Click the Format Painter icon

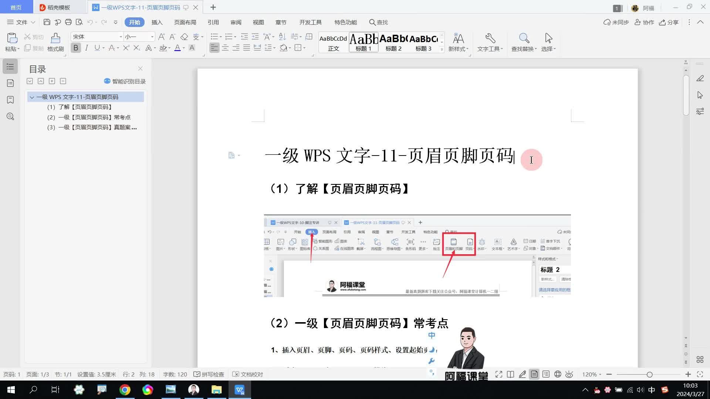click(55, 38)
